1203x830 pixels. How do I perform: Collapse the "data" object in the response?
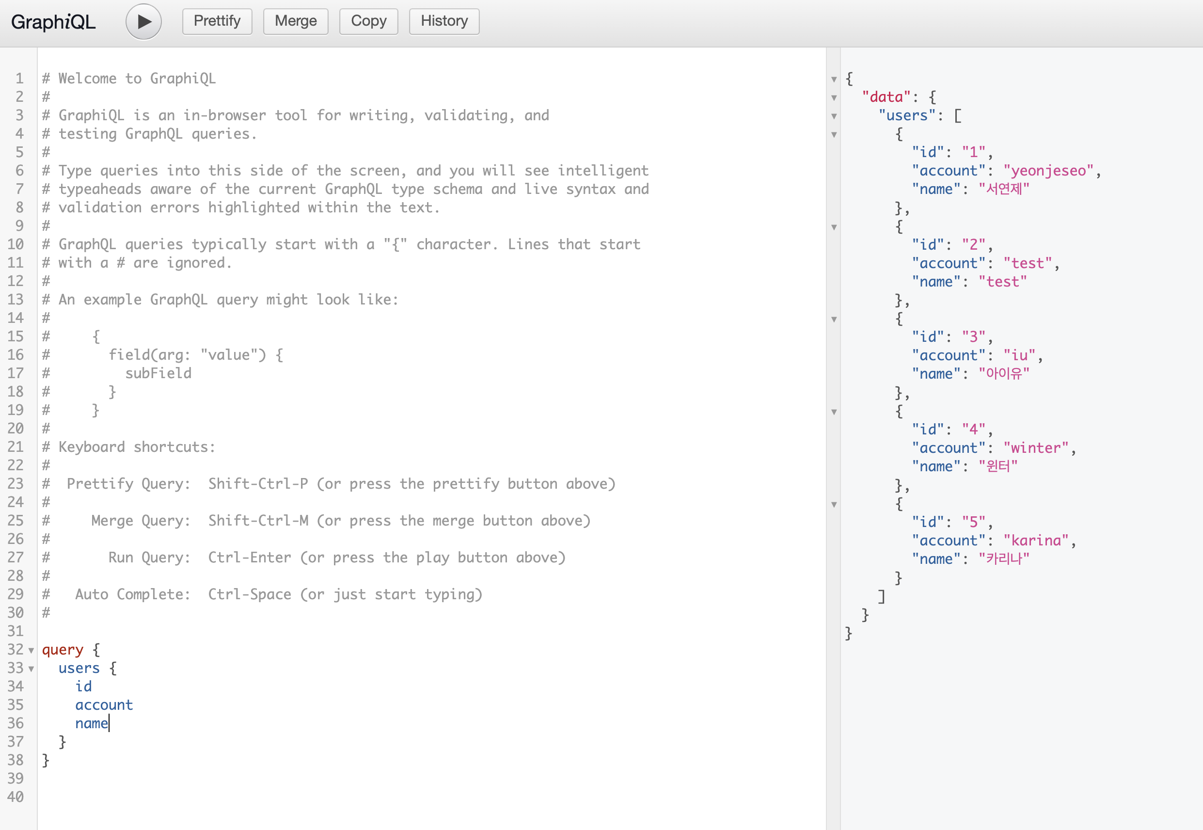pyautogui.click(x=834, y=97)
